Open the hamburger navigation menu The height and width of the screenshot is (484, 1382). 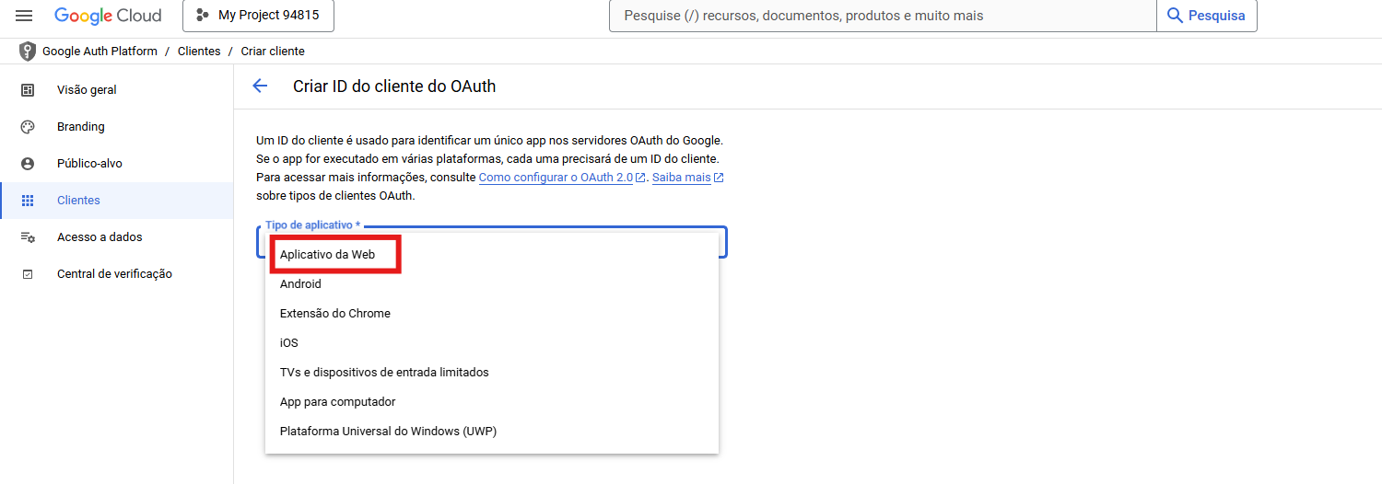click(x=24, y=16)
